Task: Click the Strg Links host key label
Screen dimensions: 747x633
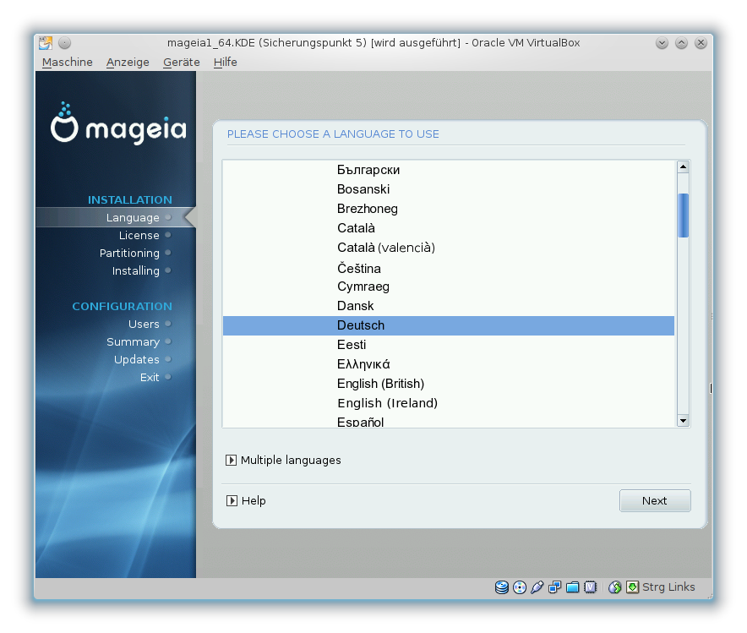Action: (668, 587)
